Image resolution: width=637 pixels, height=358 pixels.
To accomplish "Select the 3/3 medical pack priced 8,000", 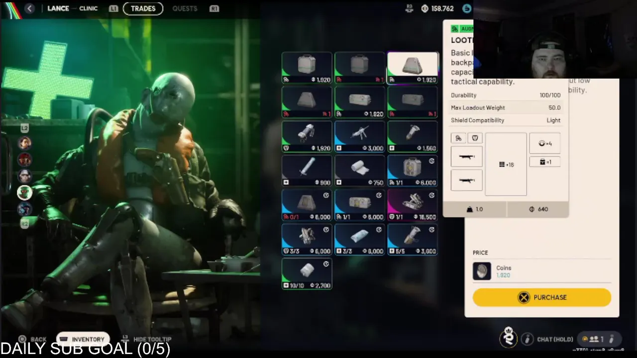I will (x=360, y=240).
